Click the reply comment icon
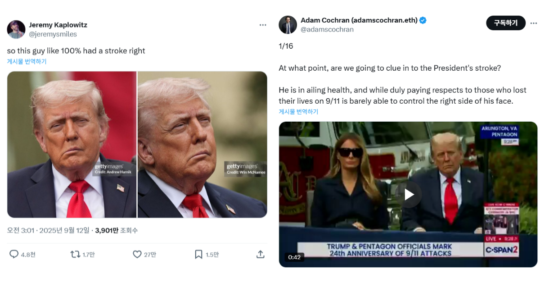The width and height of the screenshot is (540, 283). click(14, 255)
